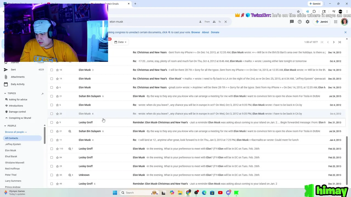351x197 pixels.
Task: Select checkbox for Unknown sender email
Action: coord(52,175)
